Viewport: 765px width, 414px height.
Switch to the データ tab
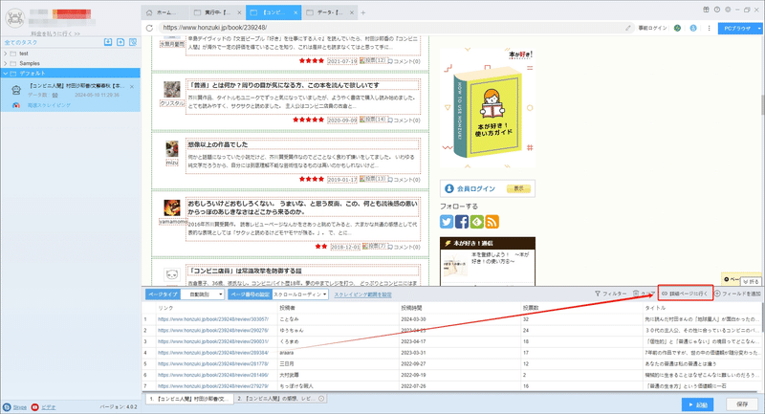tap(328, 12)
